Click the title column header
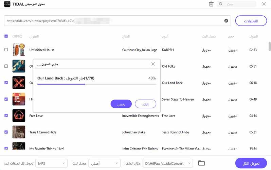 [x=34, y=36]
